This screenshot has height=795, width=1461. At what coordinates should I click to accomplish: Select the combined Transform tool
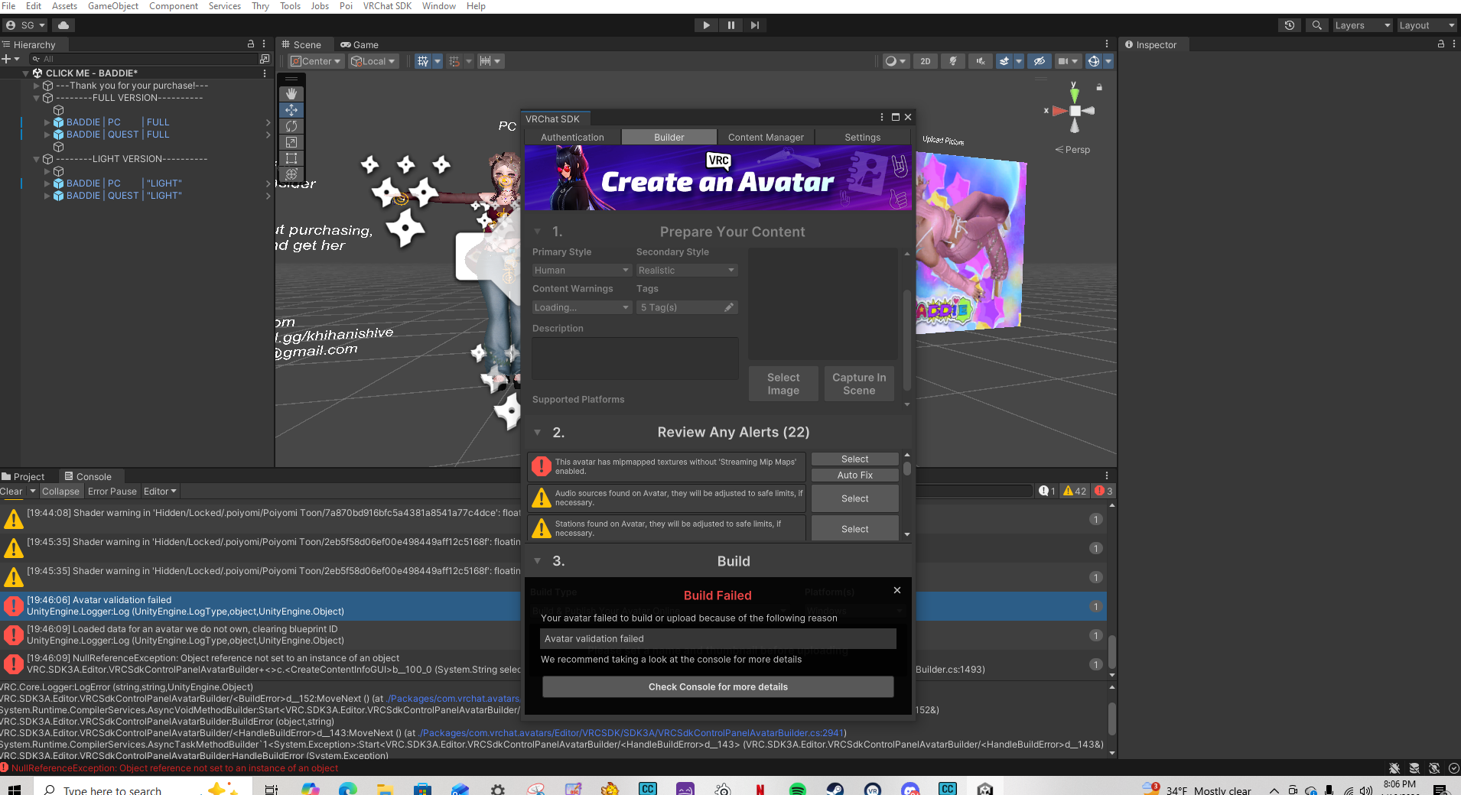(291, 174)
